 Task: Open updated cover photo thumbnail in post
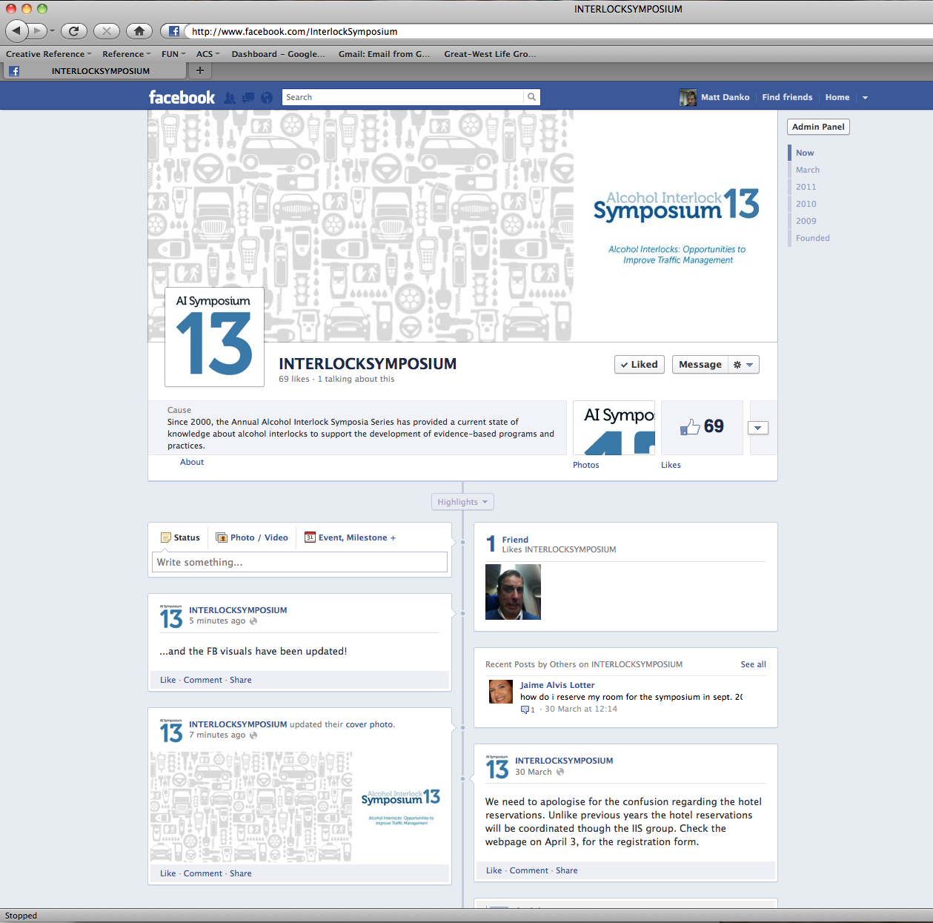point(299,807)
